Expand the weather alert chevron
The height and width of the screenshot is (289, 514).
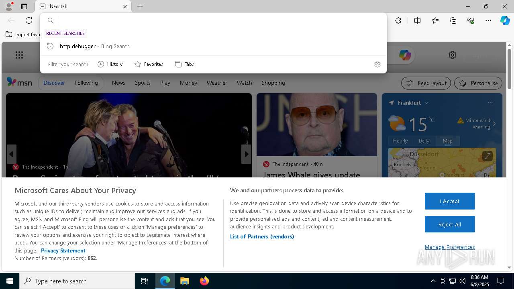[494, 124]
